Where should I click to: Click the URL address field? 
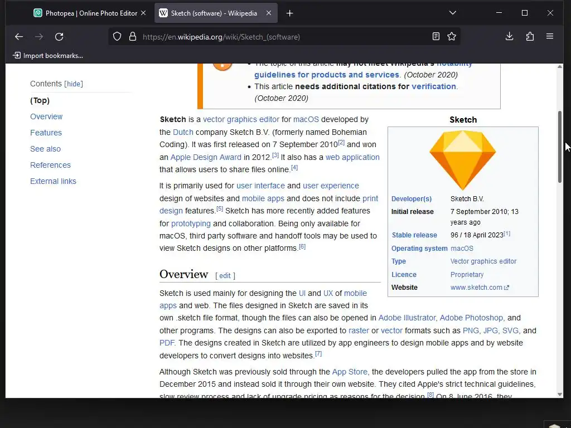tap(284, 37)
